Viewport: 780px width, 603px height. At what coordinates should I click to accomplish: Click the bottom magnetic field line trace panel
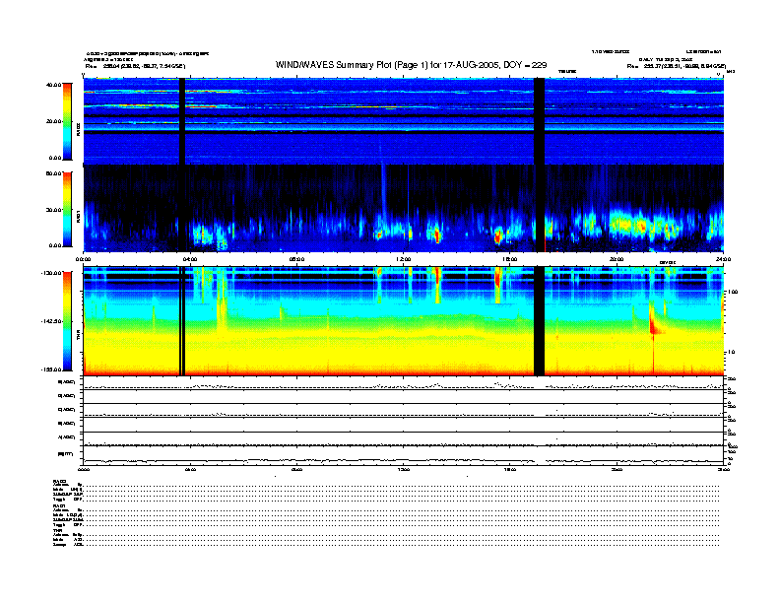pos(404,455)
